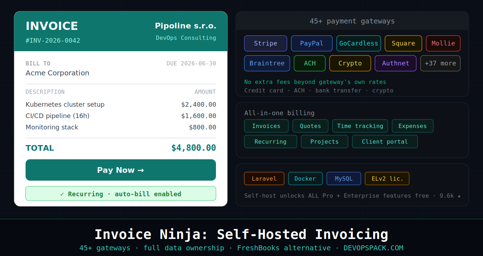Click the Monitoring stack line item

52,127
